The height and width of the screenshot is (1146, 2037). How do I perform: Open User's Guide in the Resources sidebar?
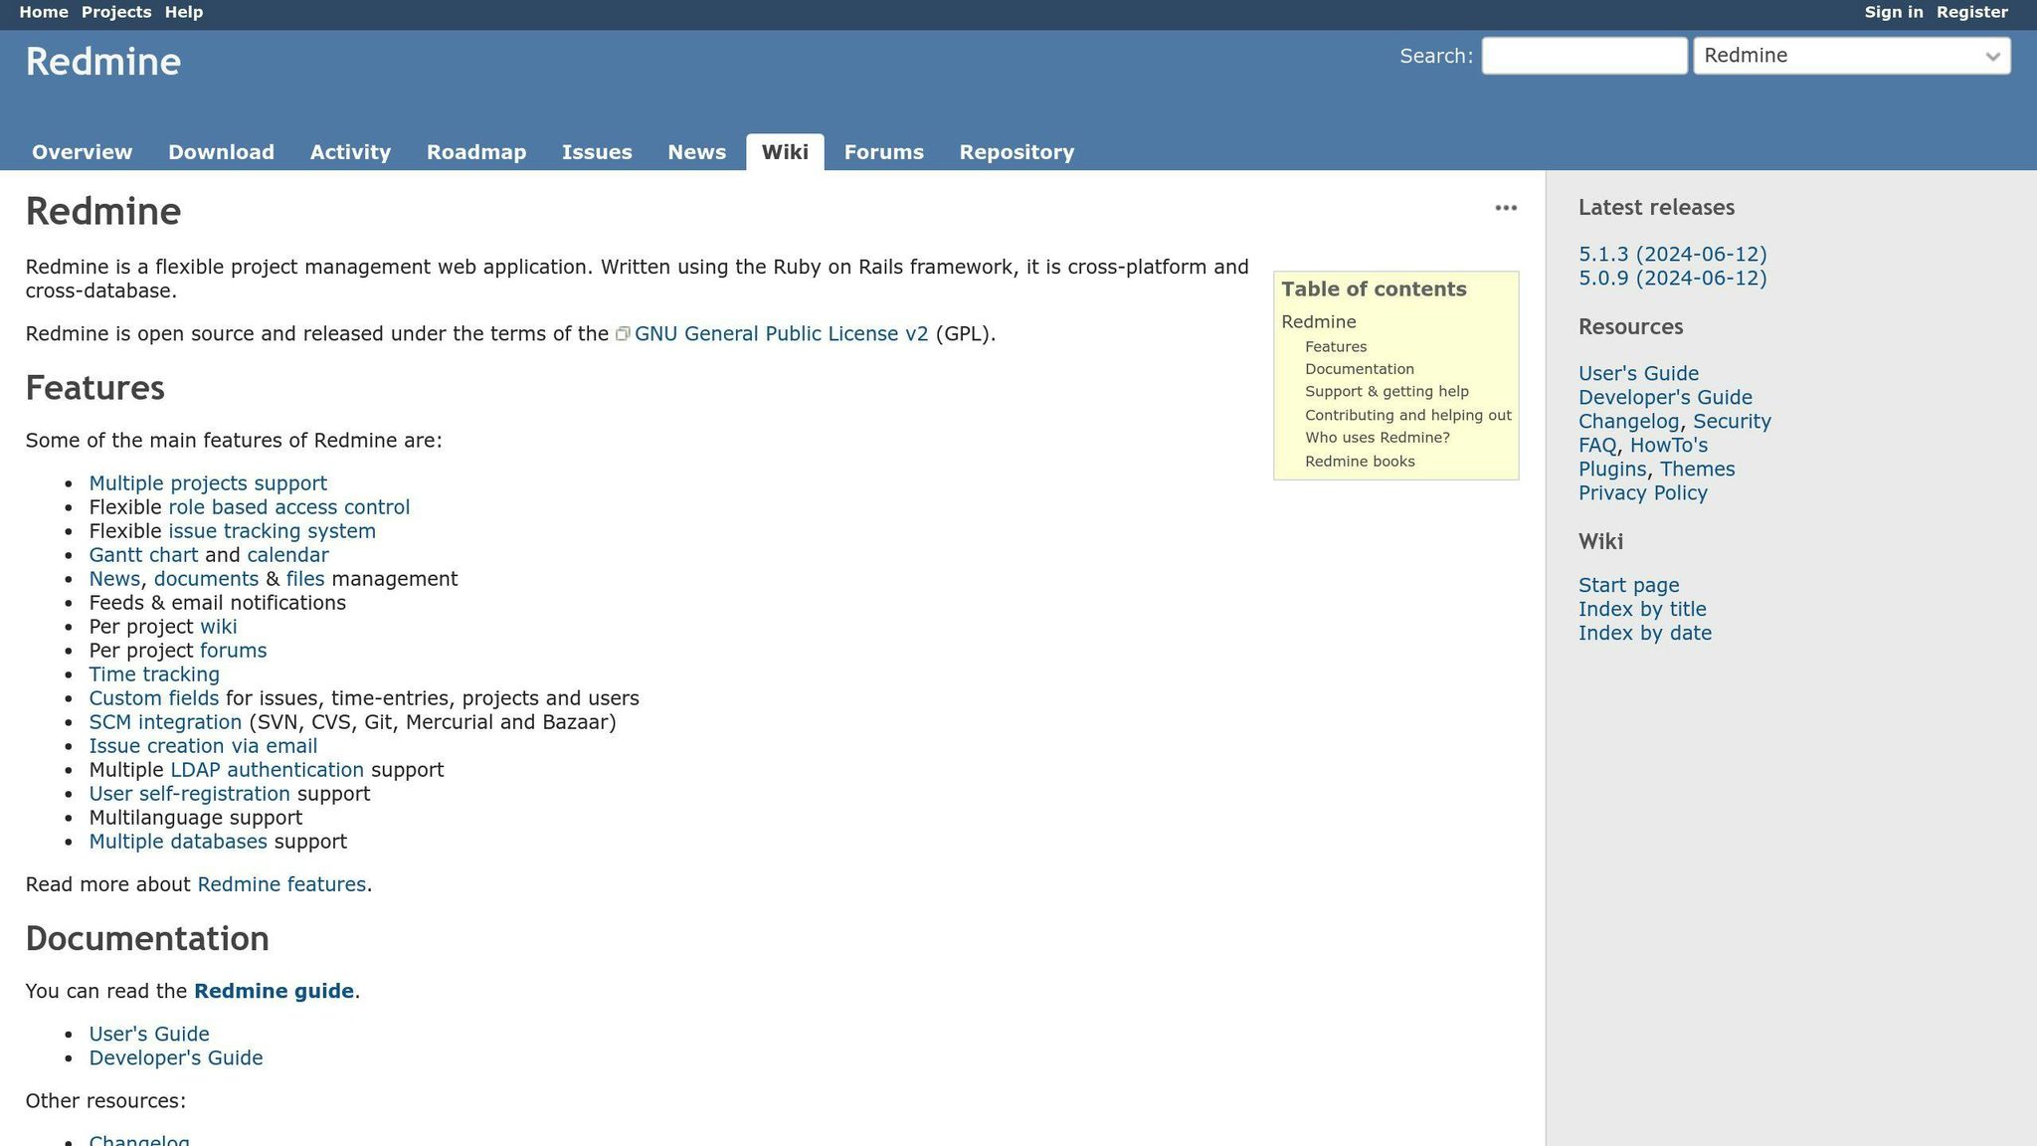point(1637,373)
